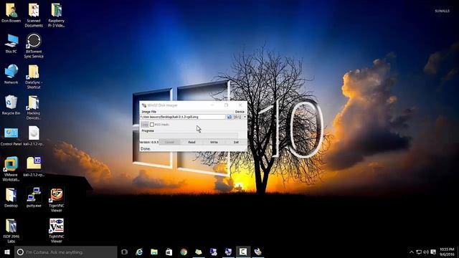Click the folder browse icon in Disk Imager

pos(229,117)
